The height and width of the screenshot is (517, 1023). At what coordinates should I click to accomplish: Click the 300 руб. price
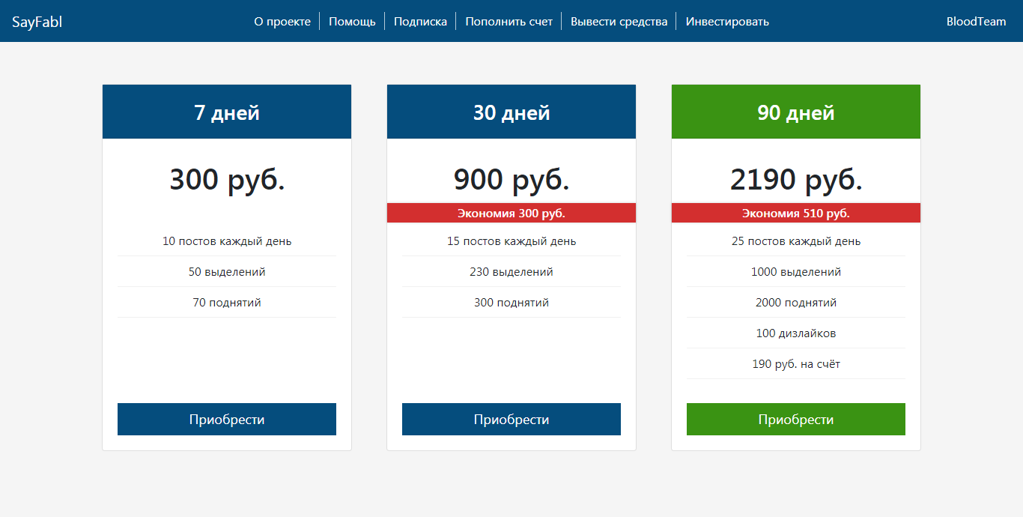click(x=227, y=180)
